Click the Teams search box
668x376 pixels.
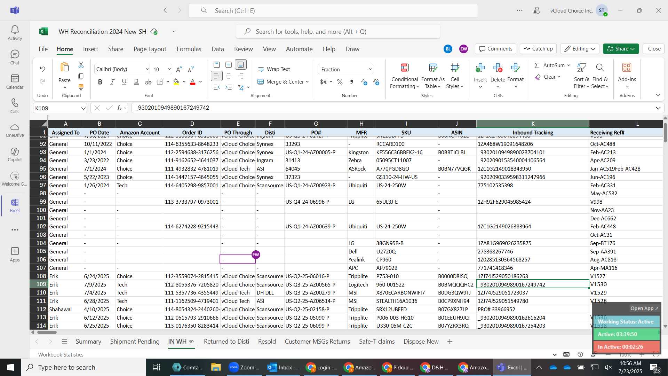click(333, 11)
